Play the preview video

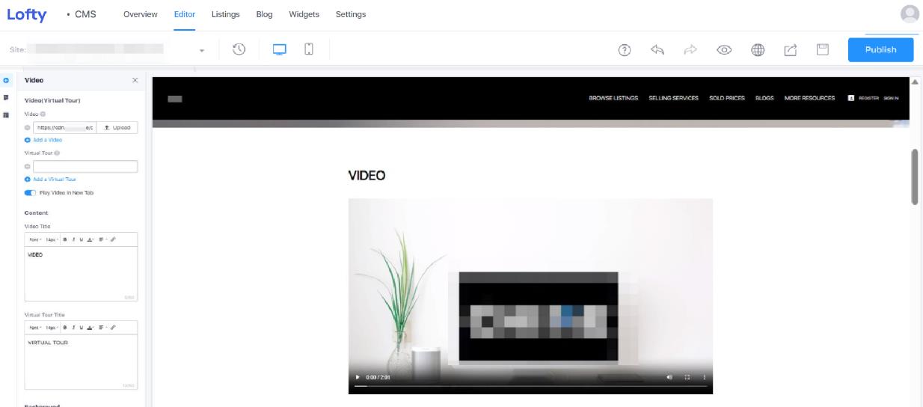(358, 377)
